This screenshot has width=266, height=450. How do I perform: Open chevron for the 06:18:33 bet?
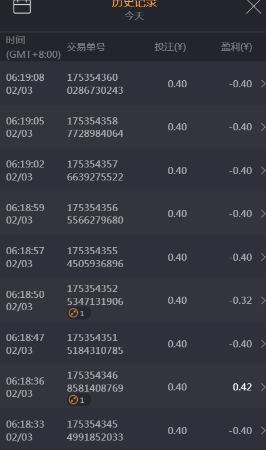[x=263, y=431]
